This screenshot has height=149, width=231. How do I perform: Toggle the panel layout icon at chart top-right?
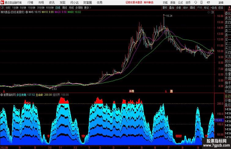pyautogui.click(x=212, y=12)
